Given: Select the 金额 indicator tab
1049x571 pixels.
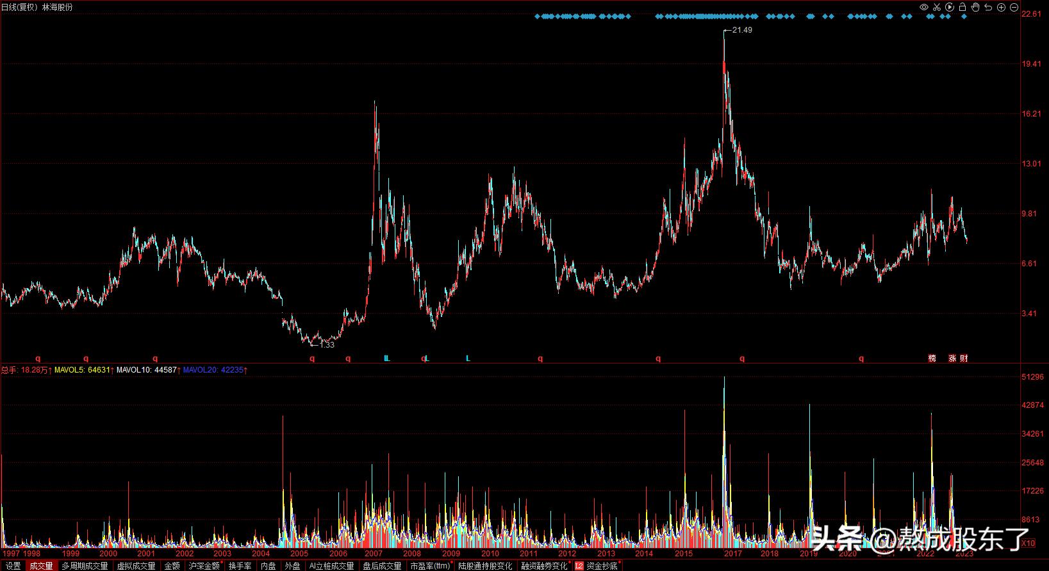Looking at the screenshot, I should (x=172, y=566).
